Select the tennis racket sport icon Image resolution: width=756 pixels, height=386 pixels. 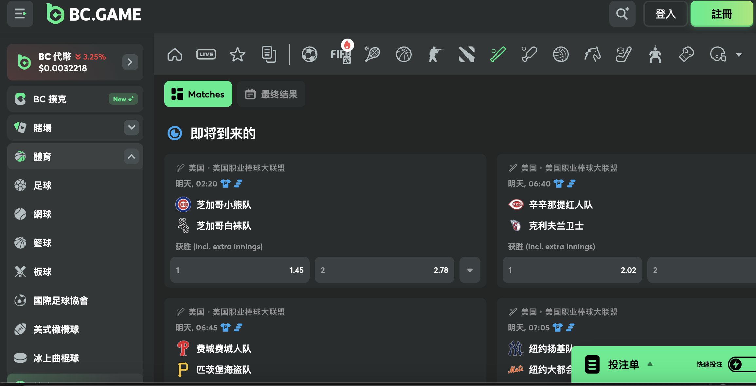pyautogui.click(x=372, y=54)
